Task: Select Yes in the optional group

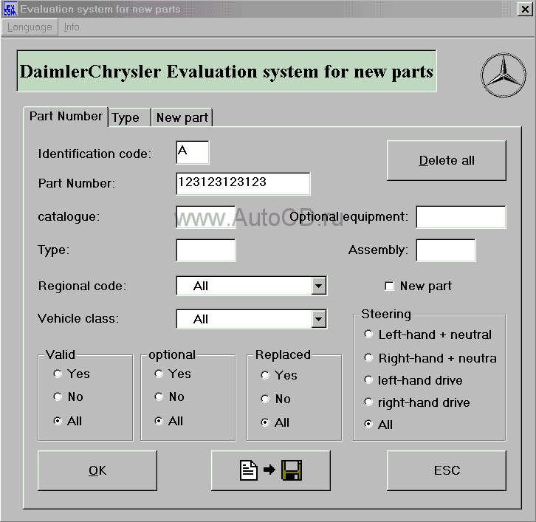Action: (159, 374)
